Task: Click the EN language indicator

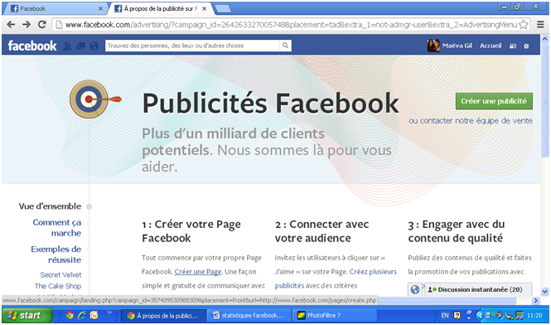Action: (445, 315)
